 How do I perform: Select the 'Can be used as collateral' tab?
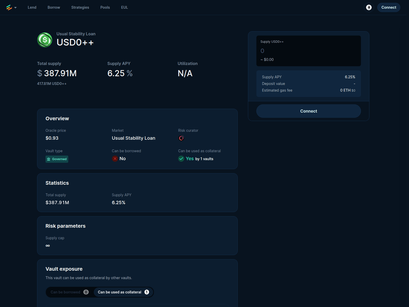pyautogui.click(x=123, y=292)
